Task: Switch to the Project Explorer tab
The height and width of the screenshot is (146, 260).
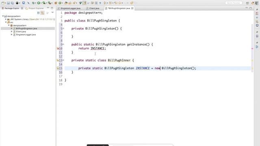Action: pyautogui.click(x=35, y=8)
